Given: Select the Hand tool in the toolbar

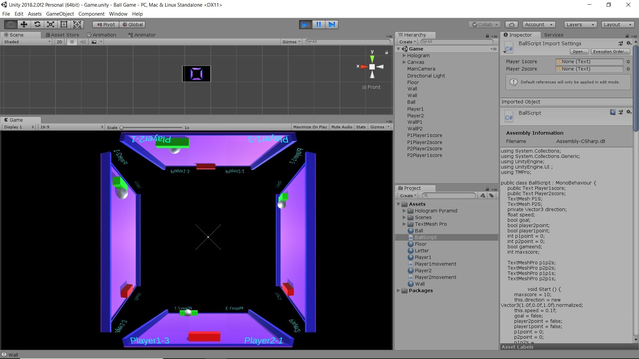Looking at the screenshot, I should pos(10,24).
